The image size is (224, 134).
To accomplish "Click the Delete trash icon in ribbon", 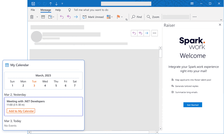I will tap(32, 17).
